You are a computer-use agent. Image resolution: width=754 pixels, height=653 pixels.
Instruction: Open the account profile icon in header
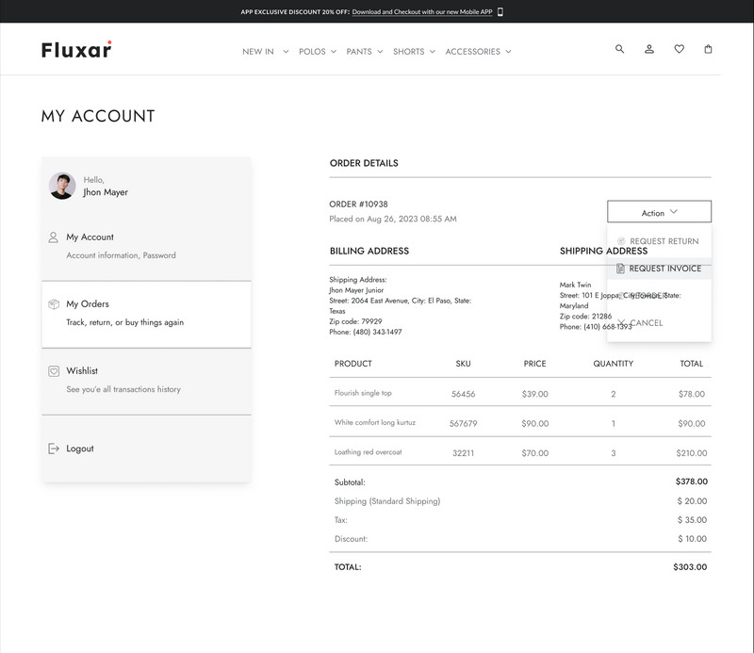coord(649,49)
